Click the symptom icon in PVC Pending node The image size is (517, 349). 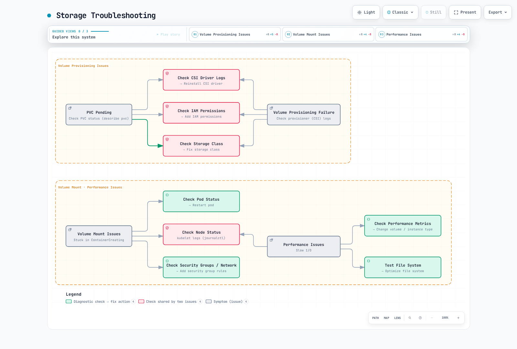coord(70,108)
